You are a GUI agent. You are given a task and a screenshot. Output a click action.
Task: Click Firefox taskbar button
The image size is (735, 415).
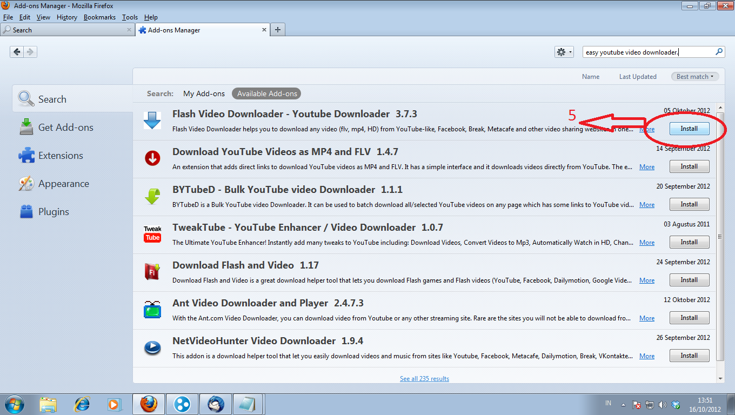tap(149, 404)
